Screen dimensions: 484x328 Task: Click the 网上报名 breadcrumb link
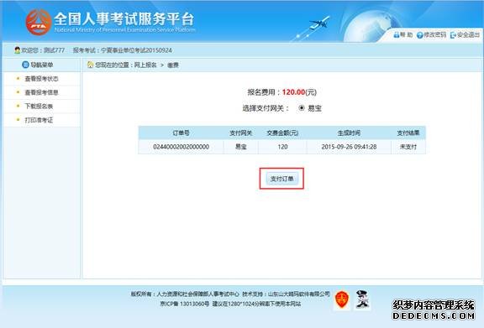(145, 65)
